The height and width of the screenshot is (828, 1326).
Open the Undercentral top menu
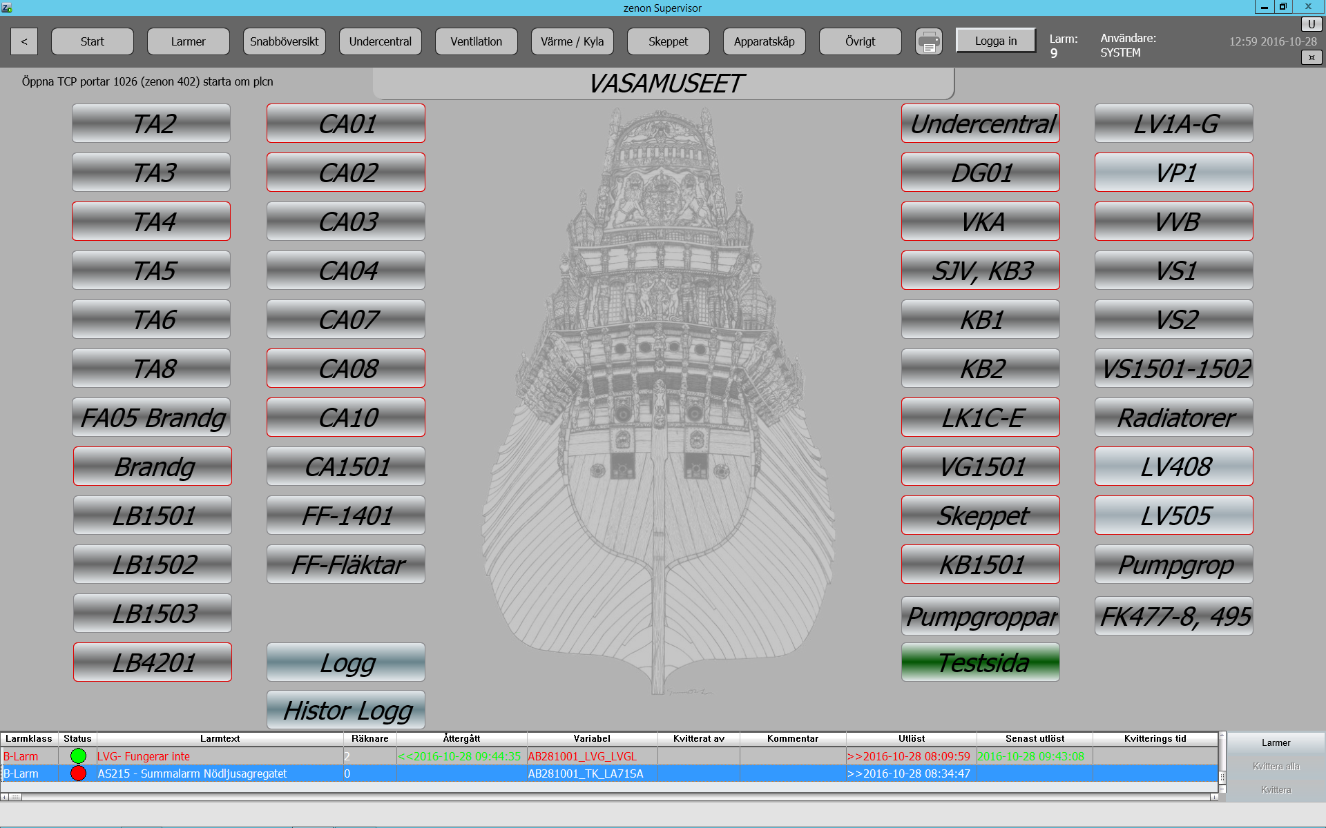[x=380, y=41]
